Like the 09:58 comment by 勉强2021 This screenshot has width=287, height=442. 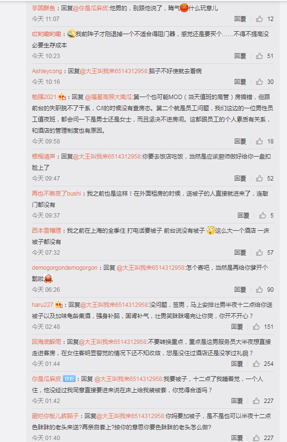click(x=259, y=141)
